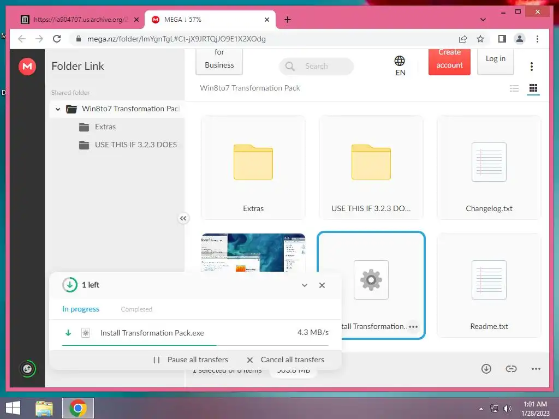Close the MEGA tab
The width and height of the screenshot is (559, 419).
(x=266, y=20)
